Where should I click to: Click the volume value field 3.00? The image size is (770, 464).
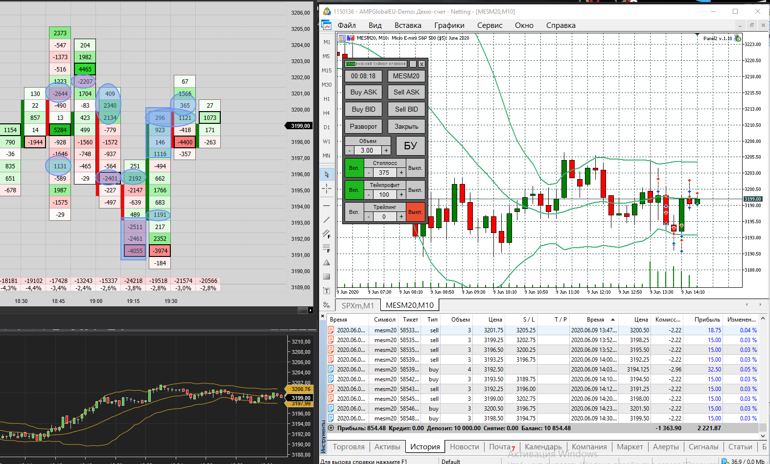368,151
